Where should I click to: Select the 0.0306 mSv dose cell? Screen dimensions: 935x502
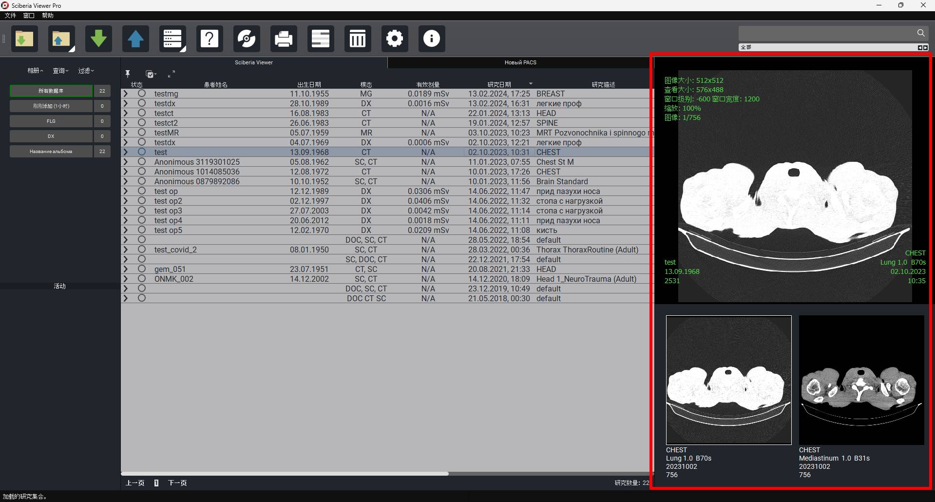pyautogui.click(x=428, y=191)
